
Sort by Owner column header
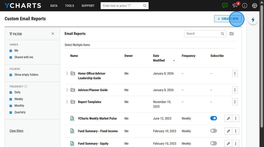point(128,56)
